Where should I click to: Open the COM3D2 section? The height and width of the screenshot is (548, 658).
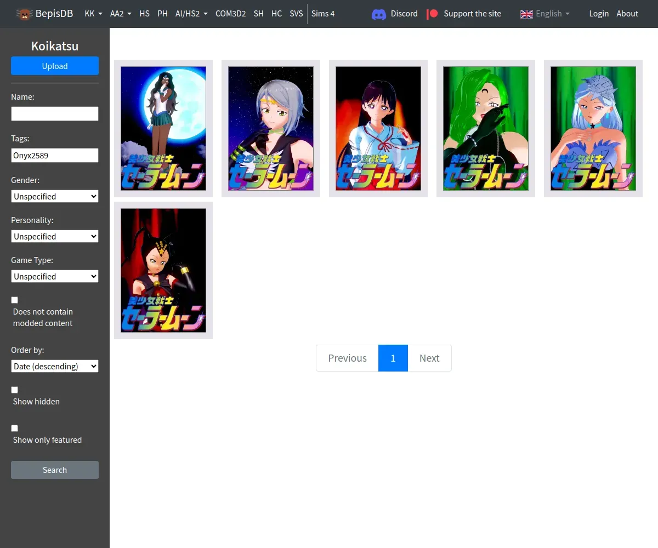point(230,14)
